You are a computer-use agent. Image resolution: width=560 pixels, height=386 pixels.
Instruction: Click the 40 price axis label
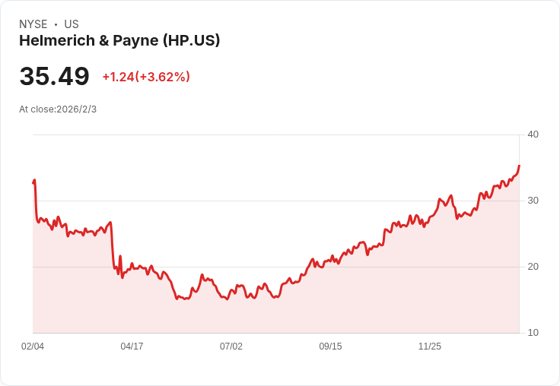tap(533, 134)
